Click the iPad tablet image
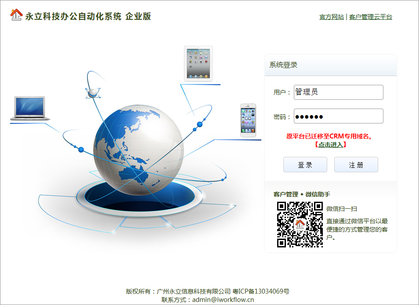The image size is (419, 305). [198, 64]
